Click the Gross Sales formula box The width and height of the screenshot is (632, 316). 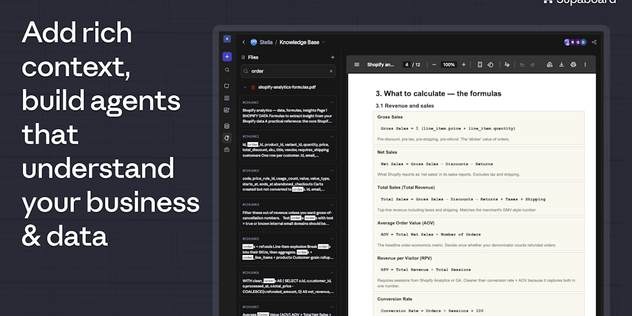[478, 128]
